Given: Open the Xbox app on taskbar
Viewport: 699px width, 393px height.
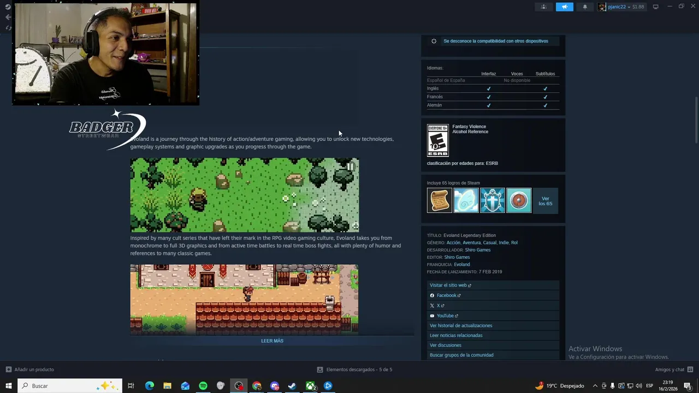Looking at the screenshot, I should coord(310,386).
